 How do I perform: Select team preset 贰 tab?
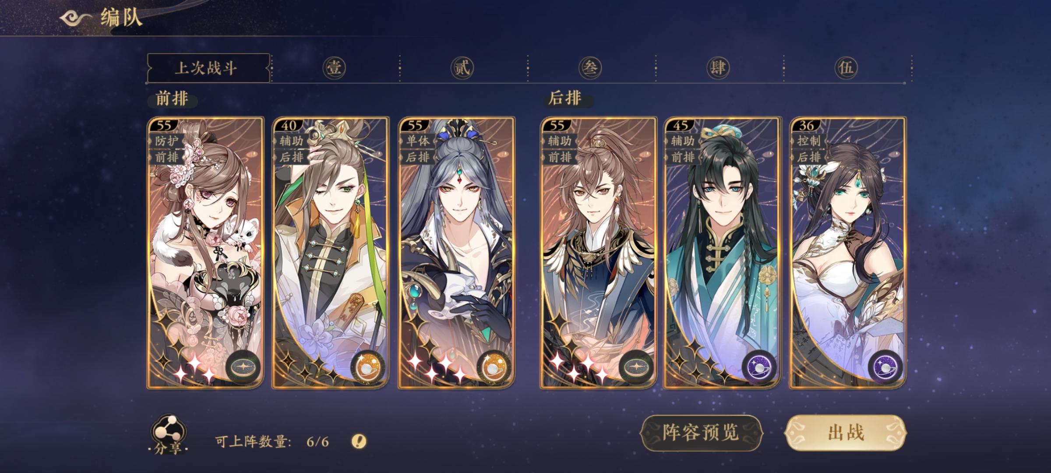(x=462, y=68)
